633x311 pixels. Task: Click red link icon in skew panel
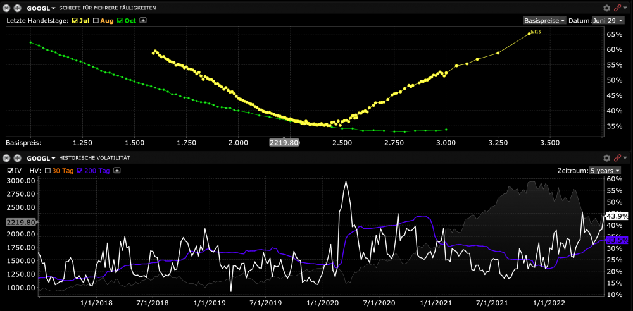tap(618, 8)
